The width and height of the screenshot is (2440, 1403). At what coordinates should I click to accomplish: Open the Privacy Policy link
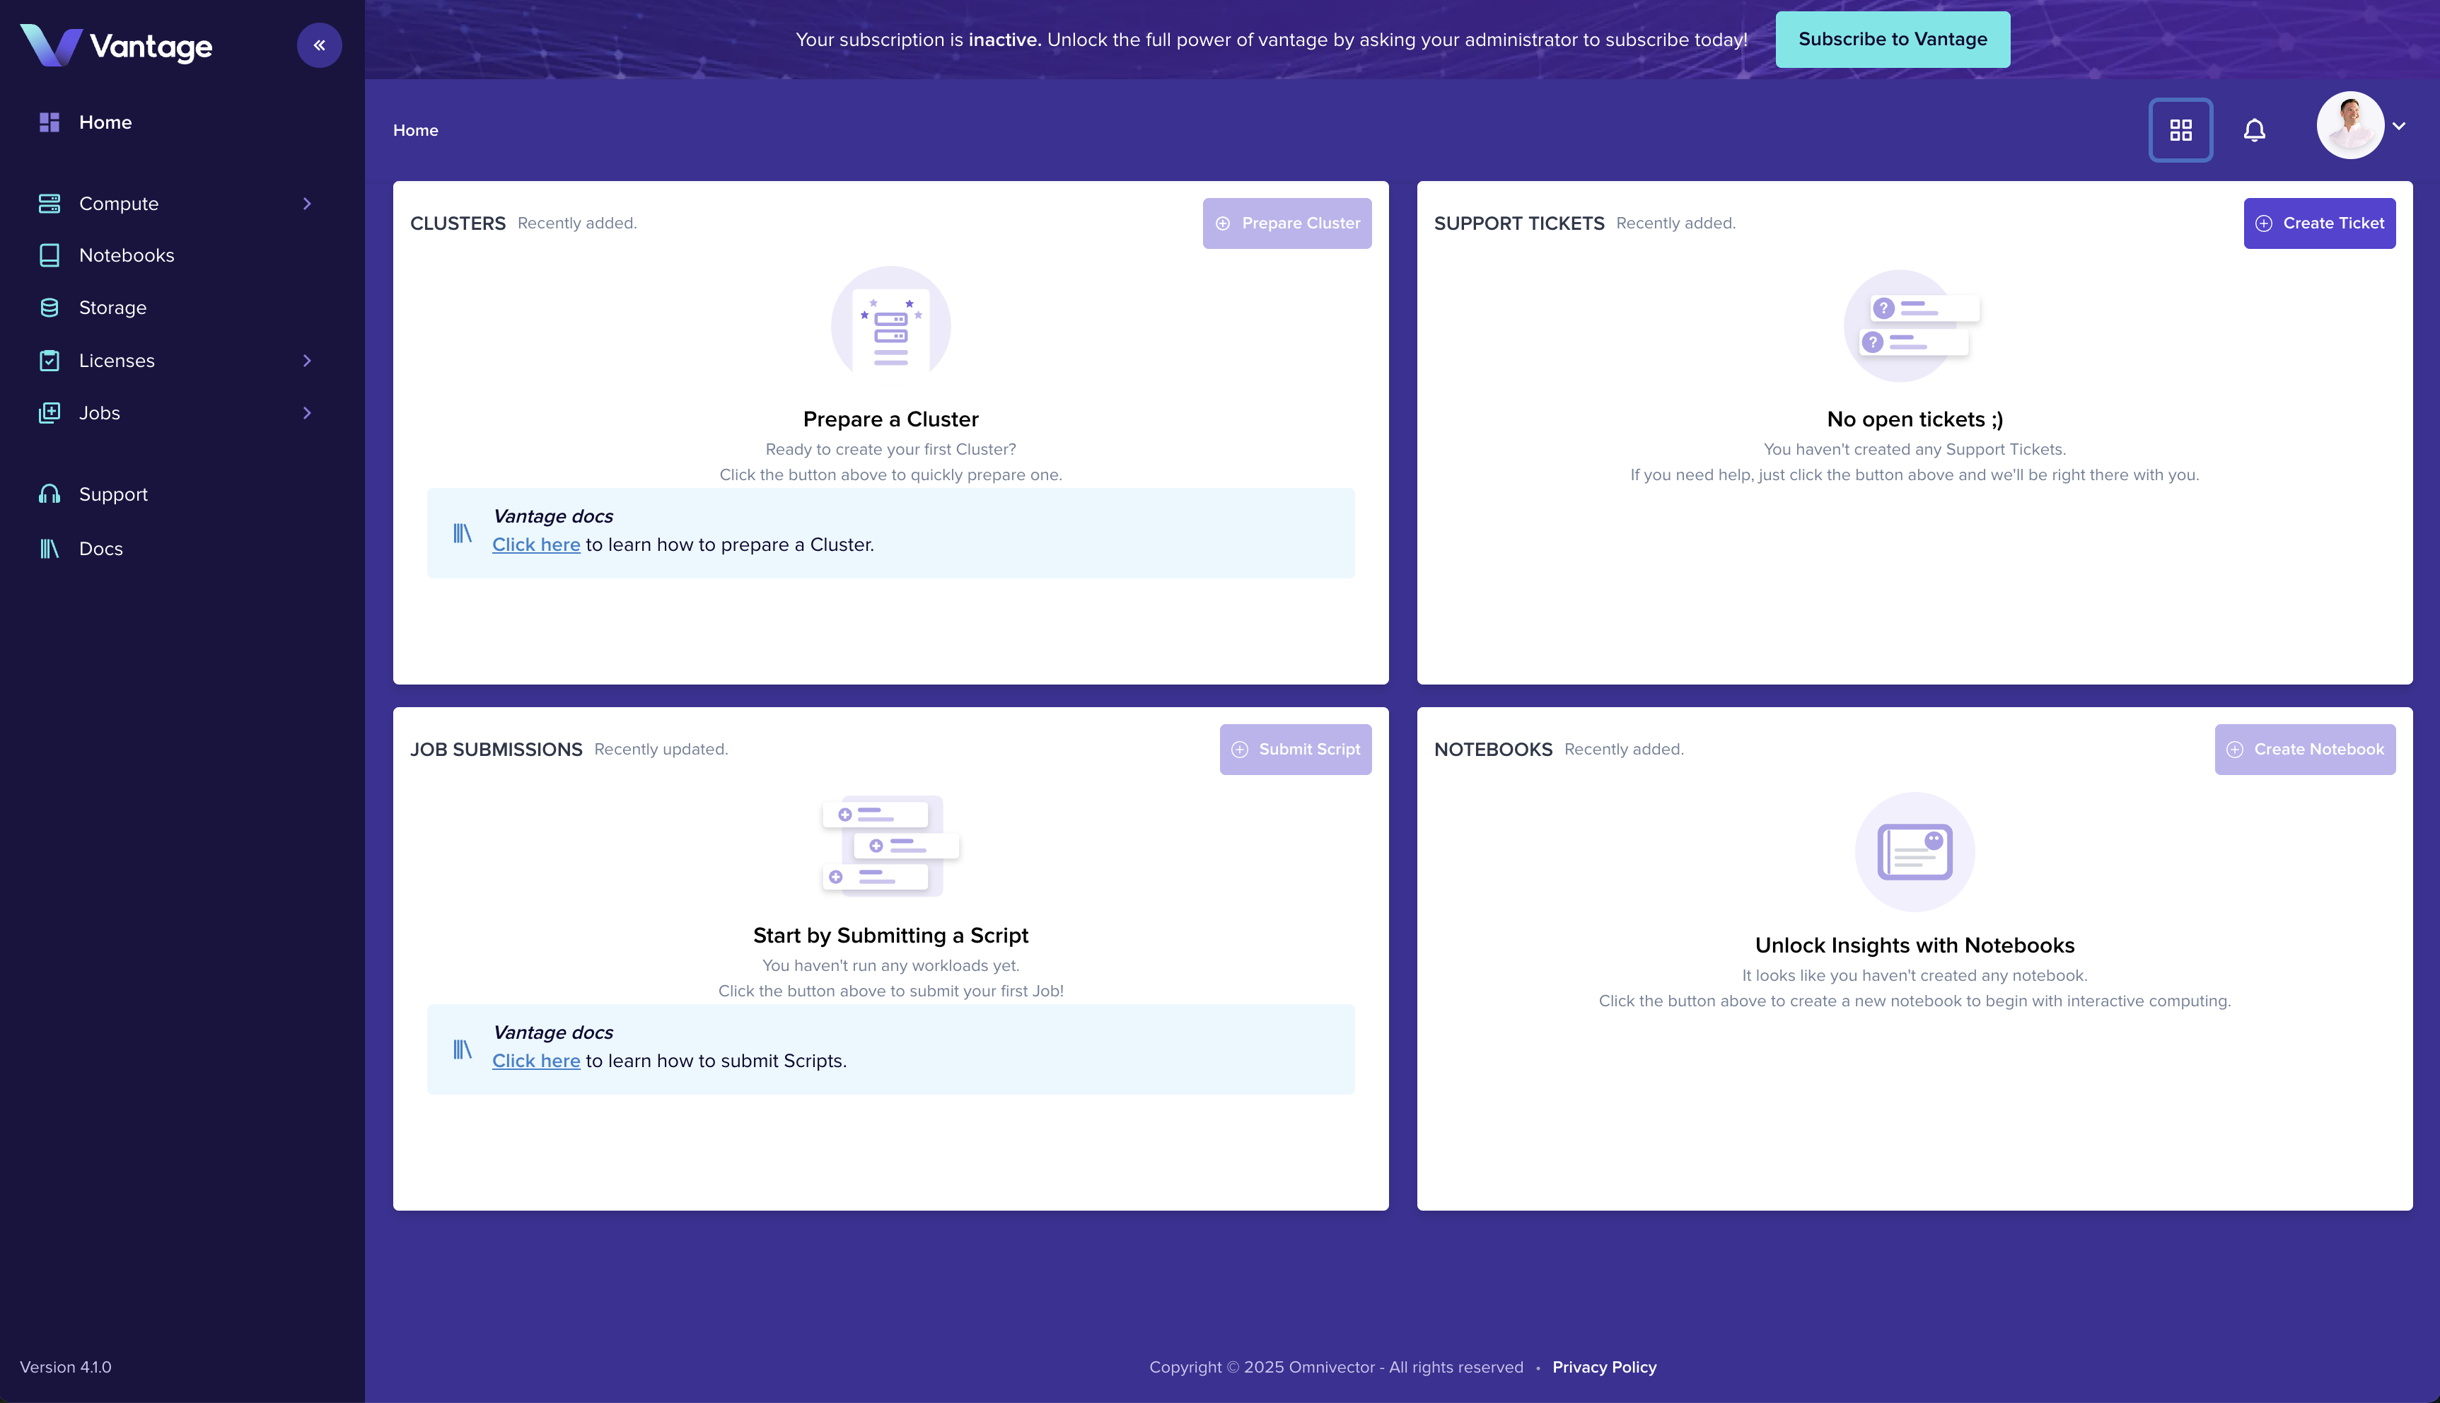click(x=1605, y=1368)
